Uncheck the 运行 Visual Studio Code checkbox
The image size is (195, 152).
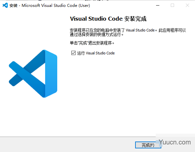73,53
